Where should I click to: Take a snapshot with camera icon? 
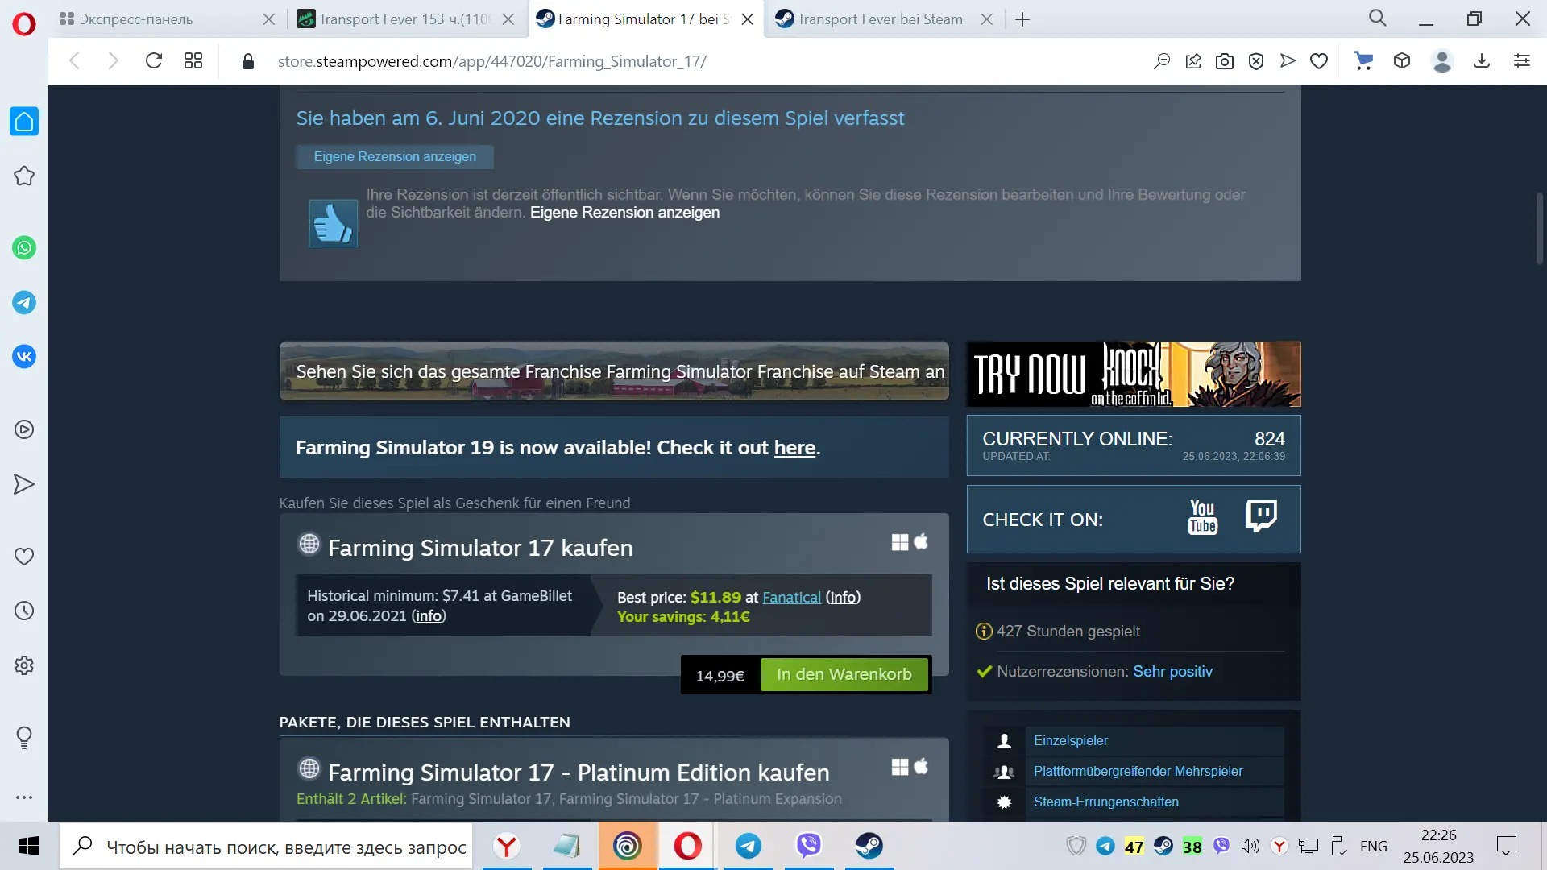[x=1225, y=61]
